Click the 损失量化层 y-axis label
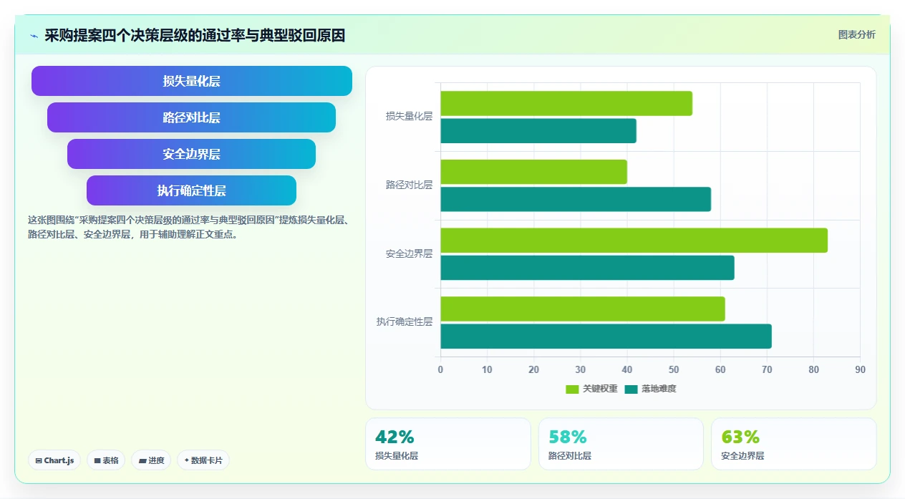905x499 pixels. (409, 116)
